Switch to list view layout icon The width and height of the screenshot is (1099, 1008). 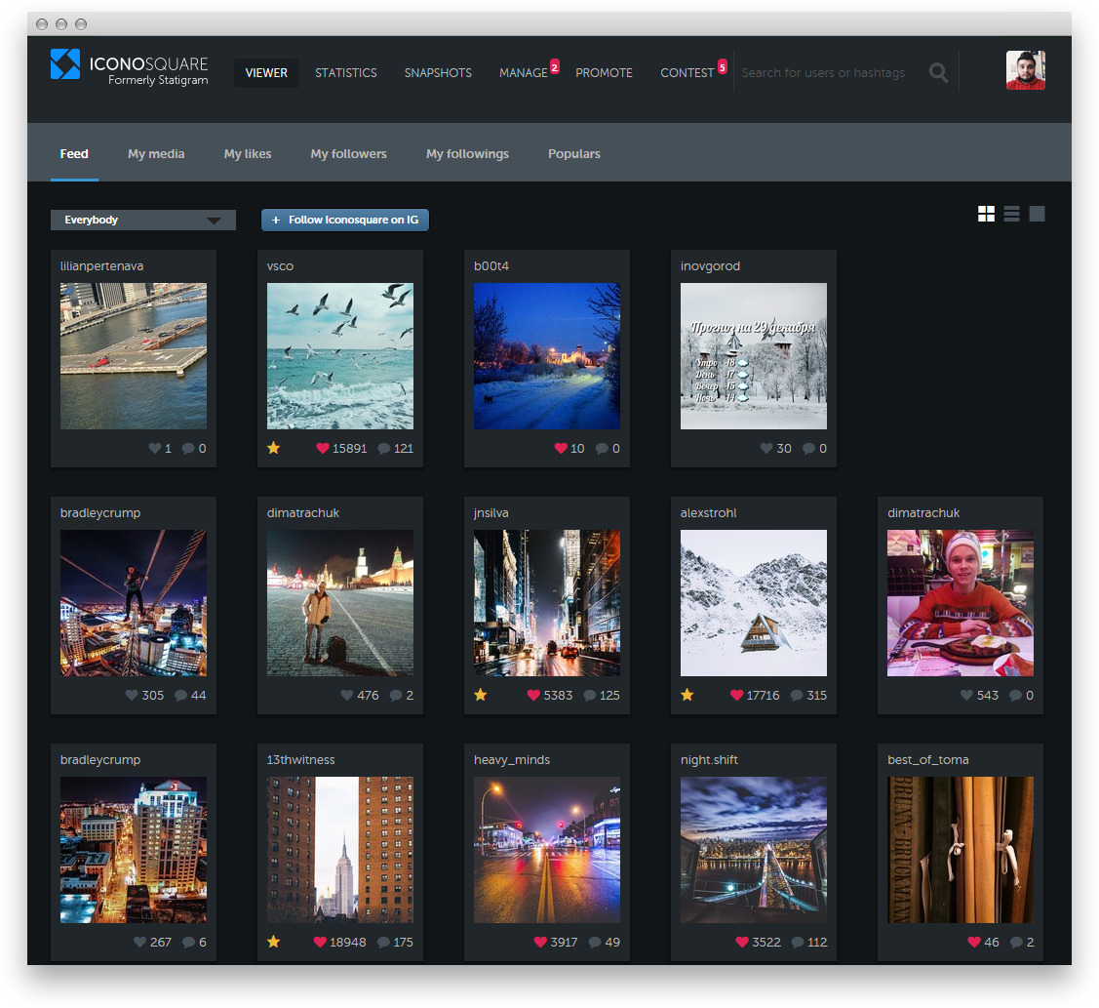tap(1010, 214)
